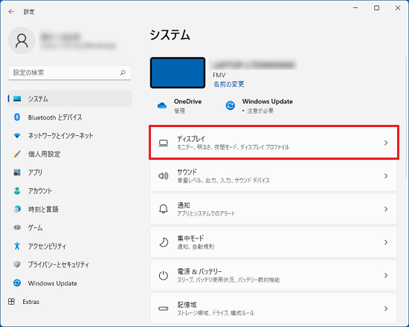Click the 集中モード moon icon
The height and width of the screenshot is (327, 409).
164,242
